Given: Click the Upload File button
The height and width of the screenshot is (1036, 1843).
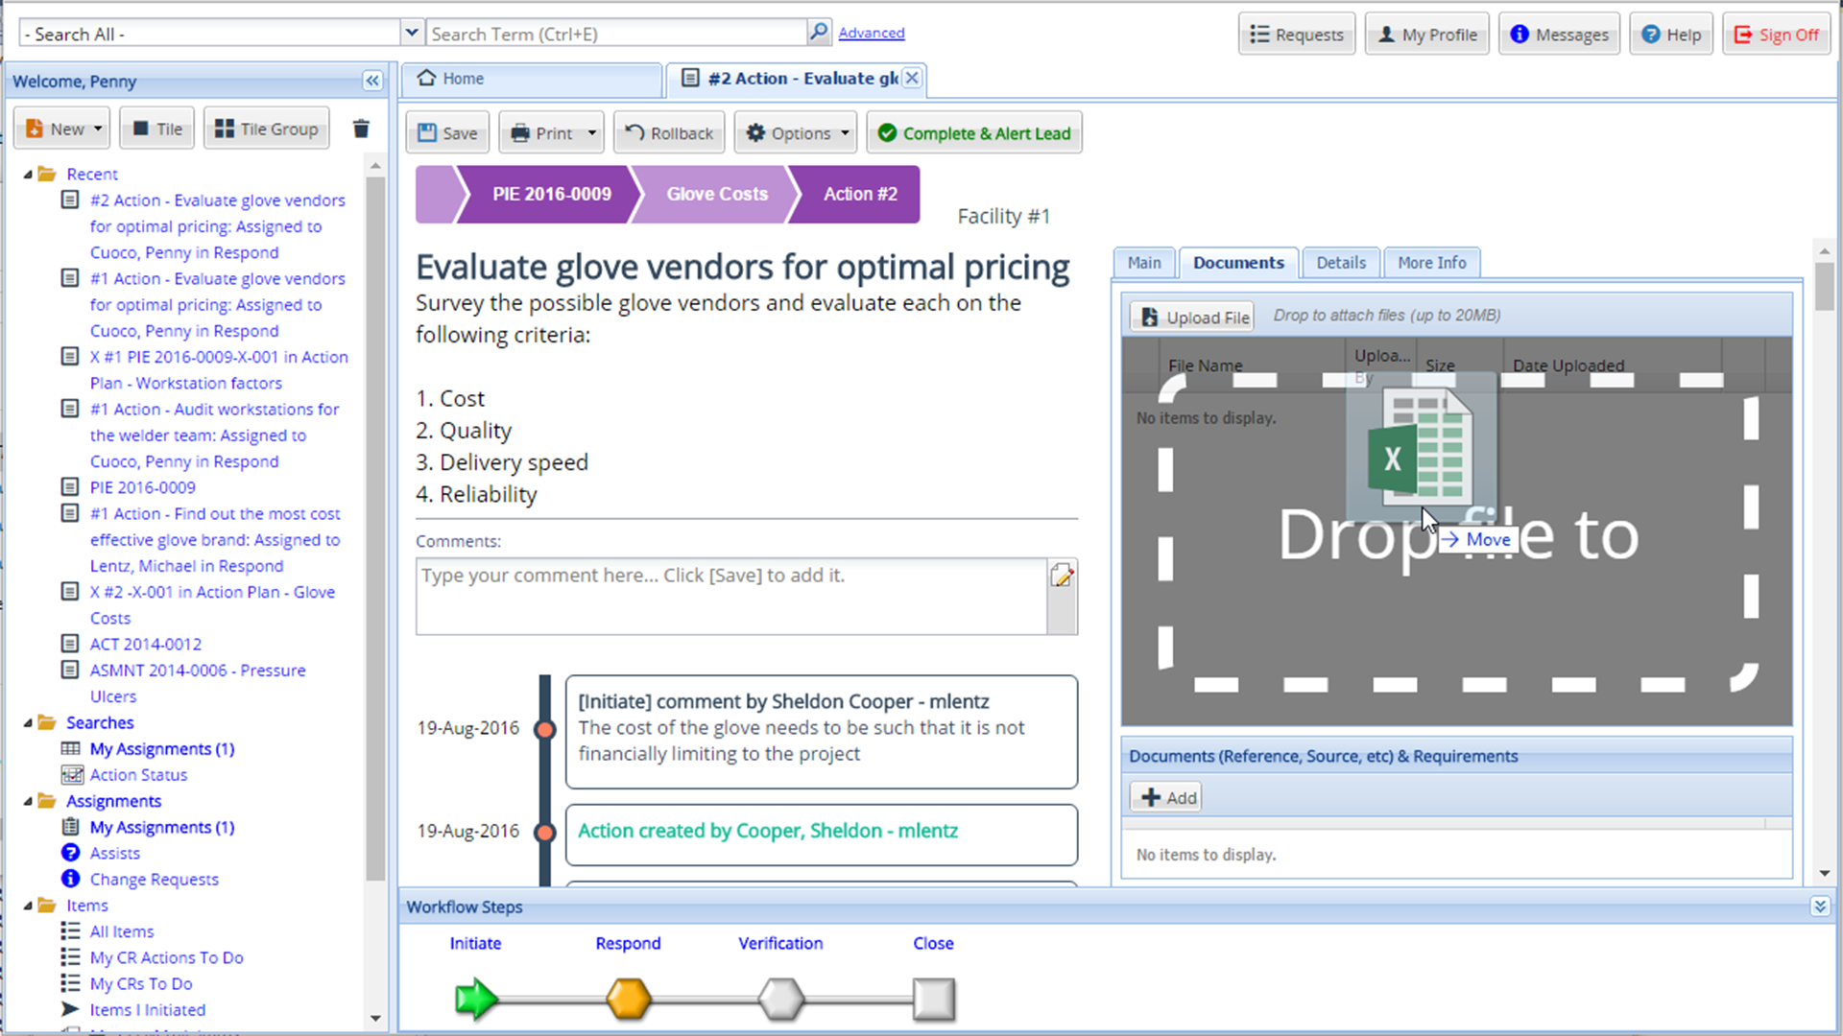Looking at the screenshot, I should pos(1193,318).
